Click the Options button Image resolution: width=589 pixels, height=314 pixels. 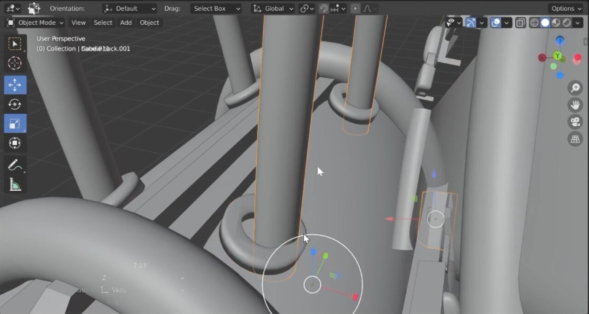coord(566,8)
